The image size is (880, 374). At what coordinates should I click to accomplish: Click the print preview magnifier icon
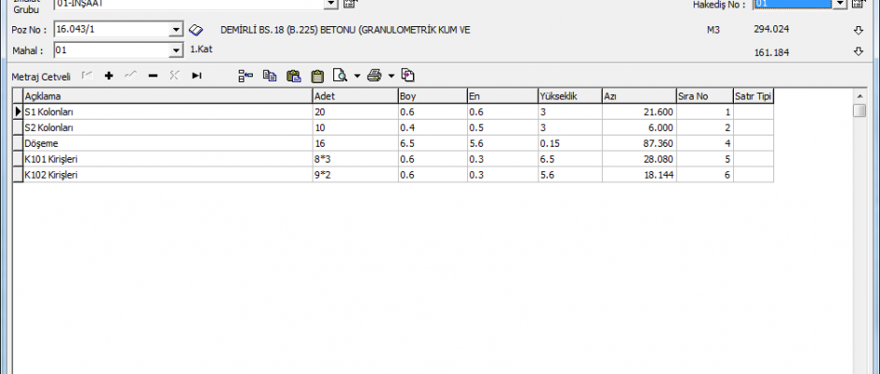tap(341, 76)
